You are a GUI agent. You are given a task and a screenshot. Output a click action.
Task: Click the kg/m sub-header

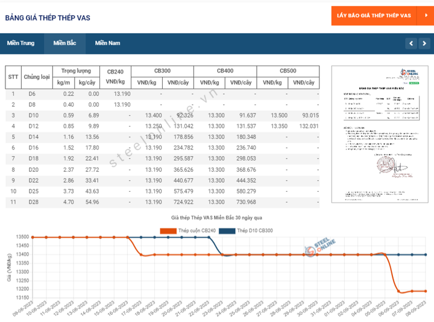[63, 83]
